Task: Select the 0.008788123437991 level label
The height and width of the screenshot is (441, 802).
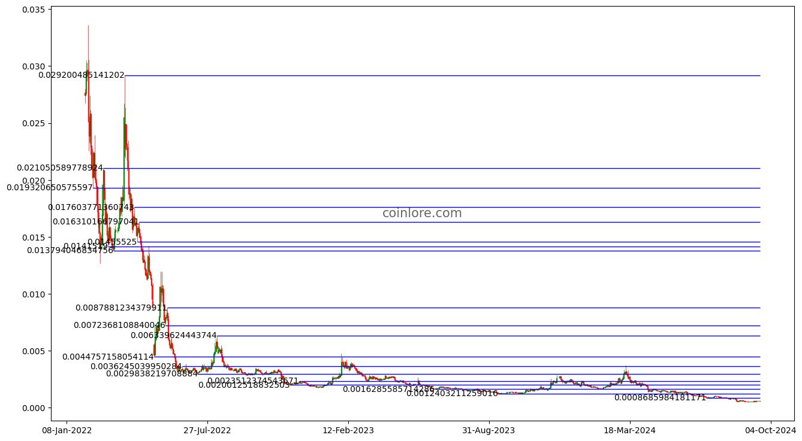Action: click(x=121, y=308)
